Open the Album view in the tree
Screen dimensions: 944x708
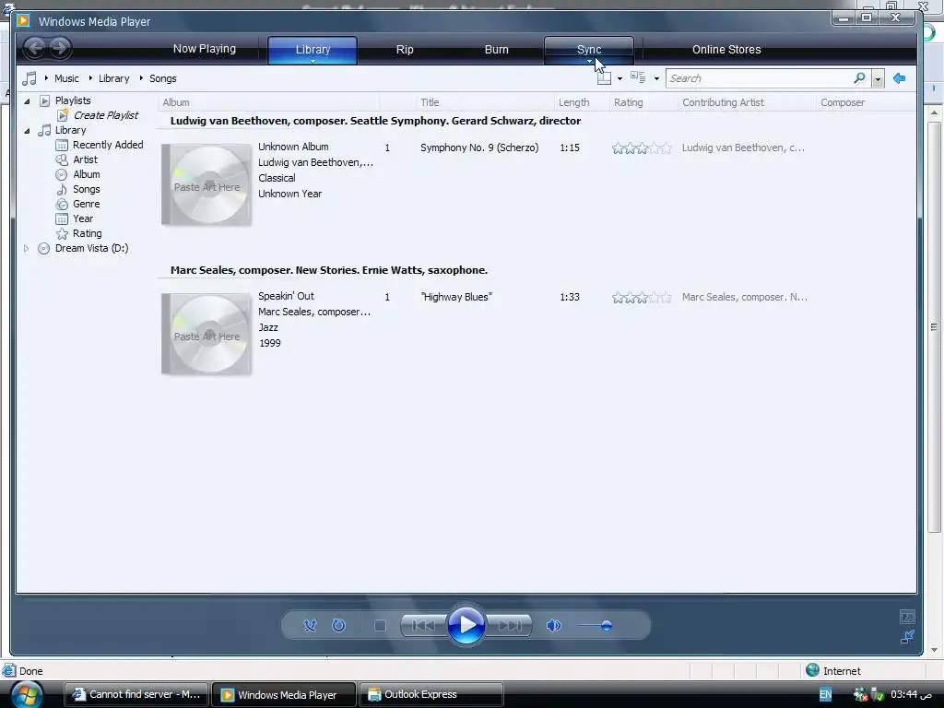pyautogui.click(x=86, y=174)
